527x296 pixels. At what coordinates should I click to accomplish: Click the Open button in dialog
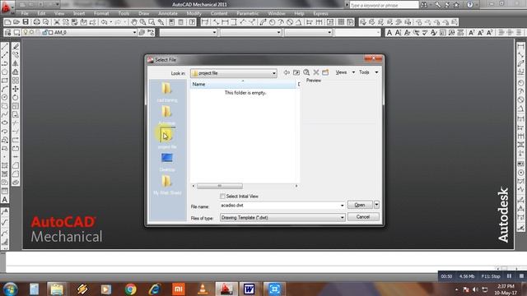(x=360, y=205)
